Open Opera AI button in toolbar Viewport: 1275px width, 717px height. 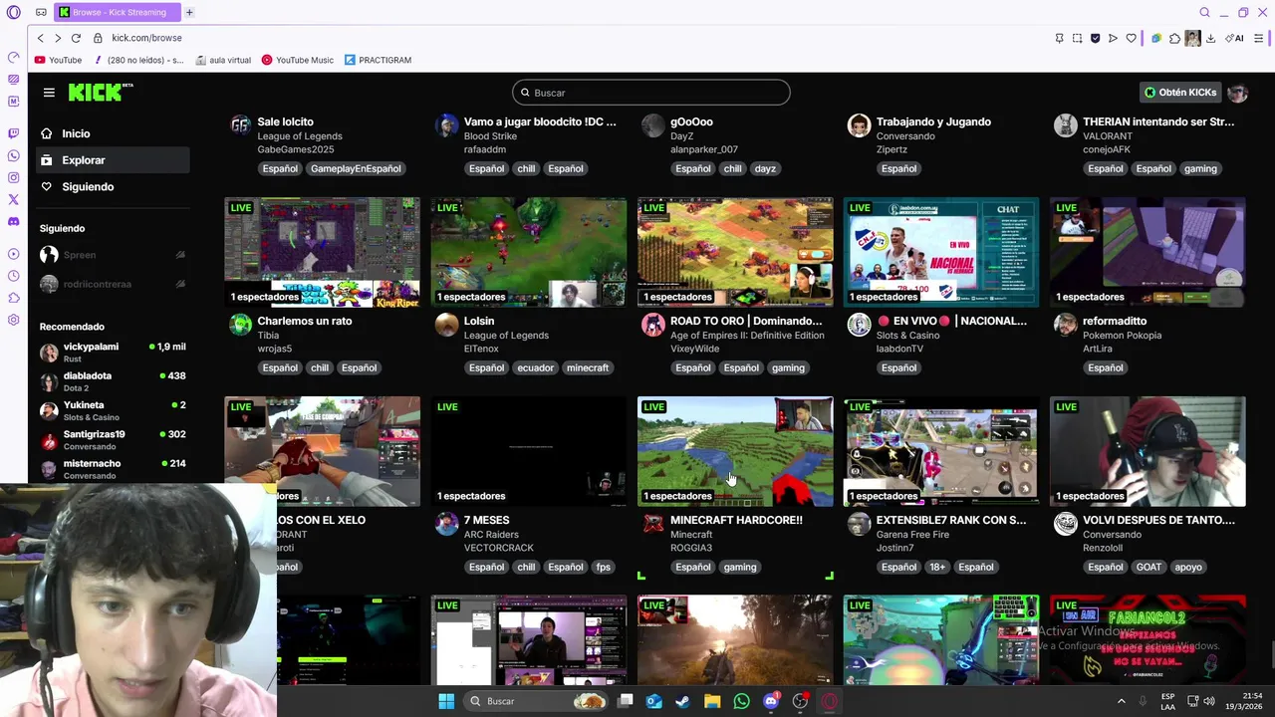click(x=1235, y=38)
